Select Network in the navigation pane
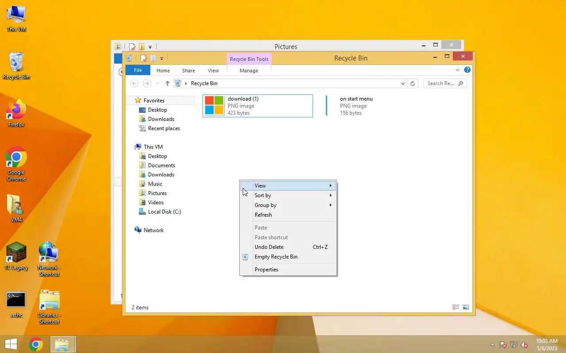566x353 pixels. [153, 230]
